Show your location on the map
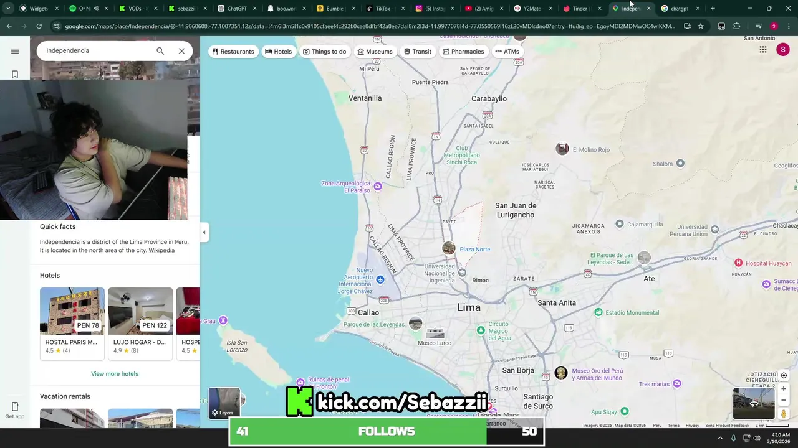Image resolution: width=798 pixels, height=448 pixels. coord(784,375)
